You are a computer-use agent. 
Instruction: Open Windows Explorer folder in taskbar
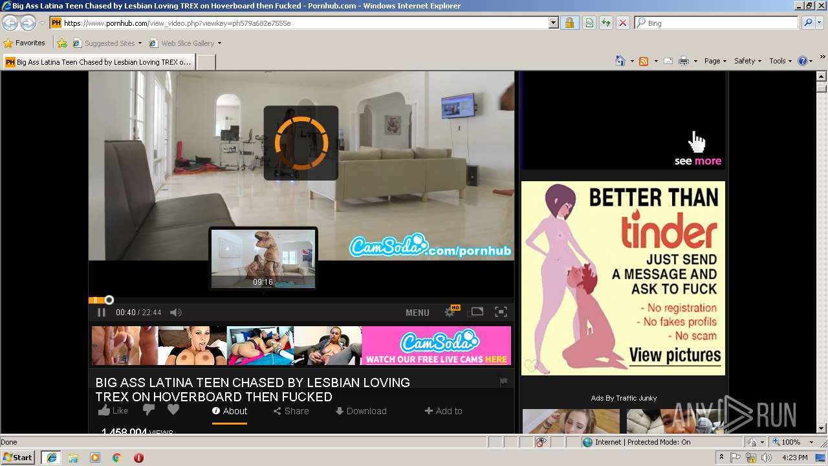(73, 458)
